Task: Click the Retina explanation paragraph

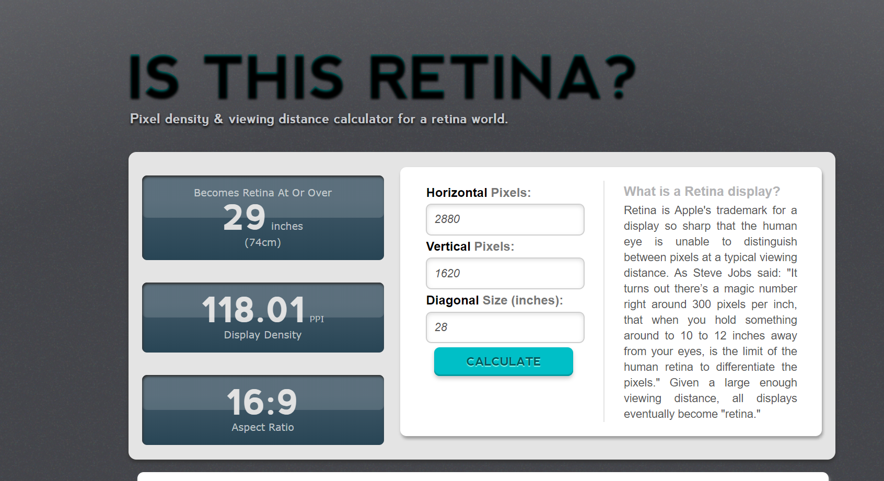Action: tap(711, 312)
